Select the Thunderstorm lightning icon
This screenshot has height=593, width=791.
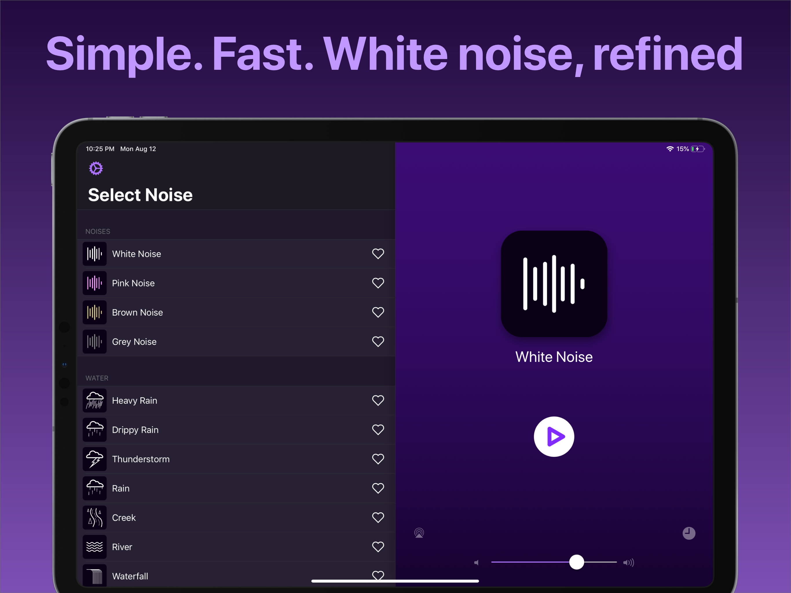pyautogui.click(x=94, y=459)
